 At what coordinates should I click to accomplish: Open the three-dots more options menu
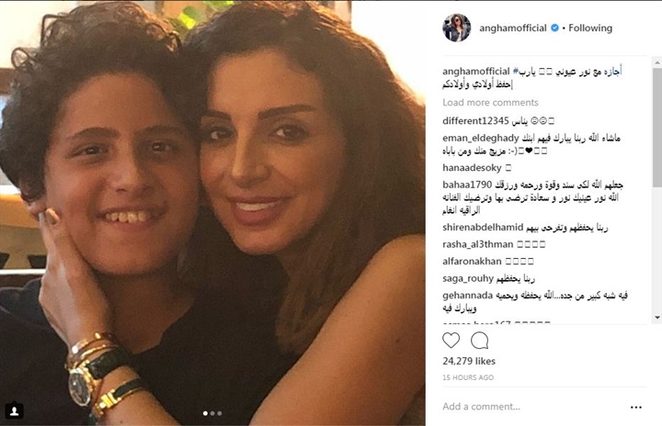[x=636, y=407]
